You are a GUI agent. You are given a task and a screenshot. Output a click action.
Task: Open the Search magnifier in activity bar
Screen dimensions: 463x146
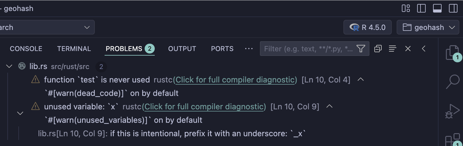tap(452, 82)
